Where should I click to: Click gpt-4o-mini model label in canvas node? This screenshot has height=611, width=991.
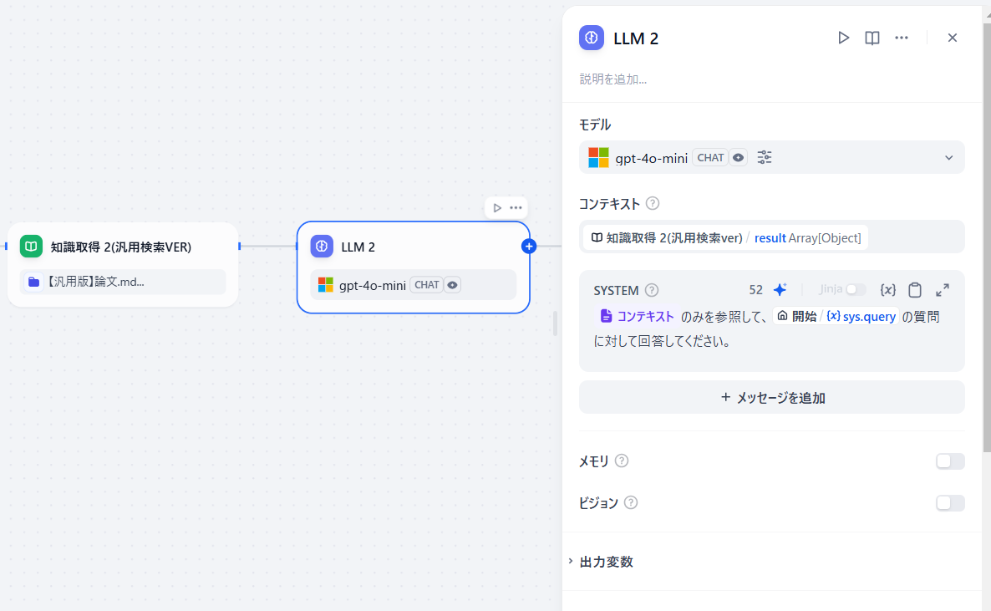[373, 285]
